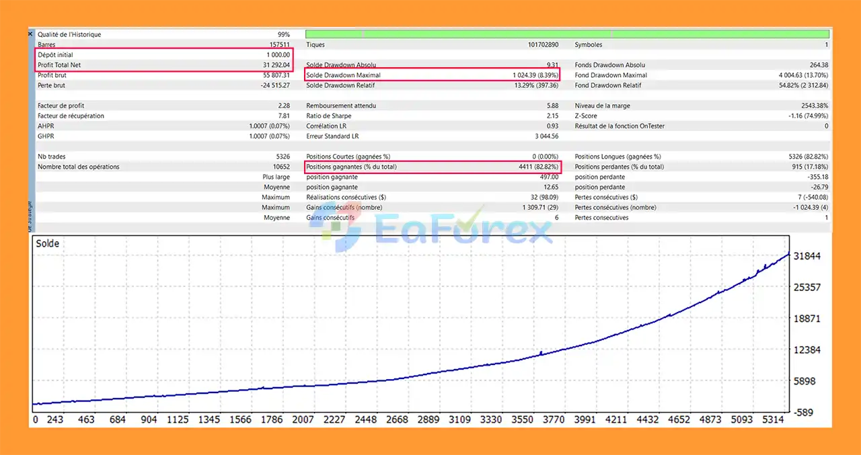This screenshot has height=455, width=861.
Task: Close the strategy tester panel with X
Action: point(30,34)
